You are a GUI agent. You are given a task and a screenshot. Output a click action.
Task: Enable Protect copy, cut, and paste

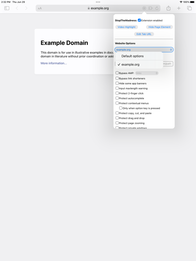click(x=117, y=113)
